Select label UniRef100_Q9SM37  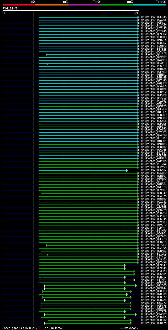pos(154,170)
